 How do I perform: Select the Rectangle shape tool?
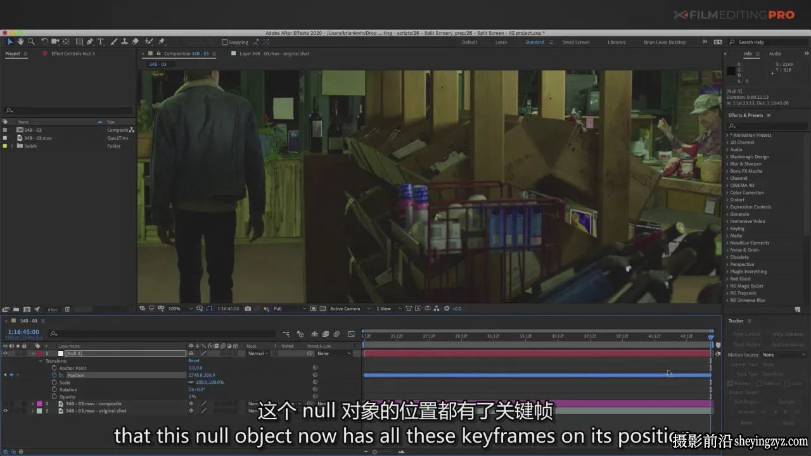click(79, 42)
